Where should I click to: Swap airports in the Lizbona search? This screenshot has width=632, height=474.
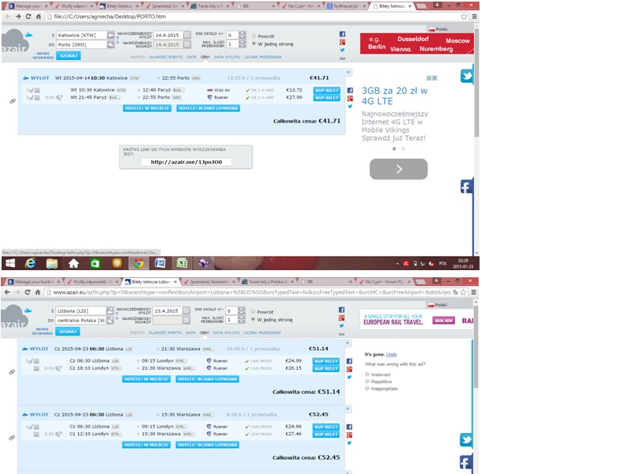(116, 315)
